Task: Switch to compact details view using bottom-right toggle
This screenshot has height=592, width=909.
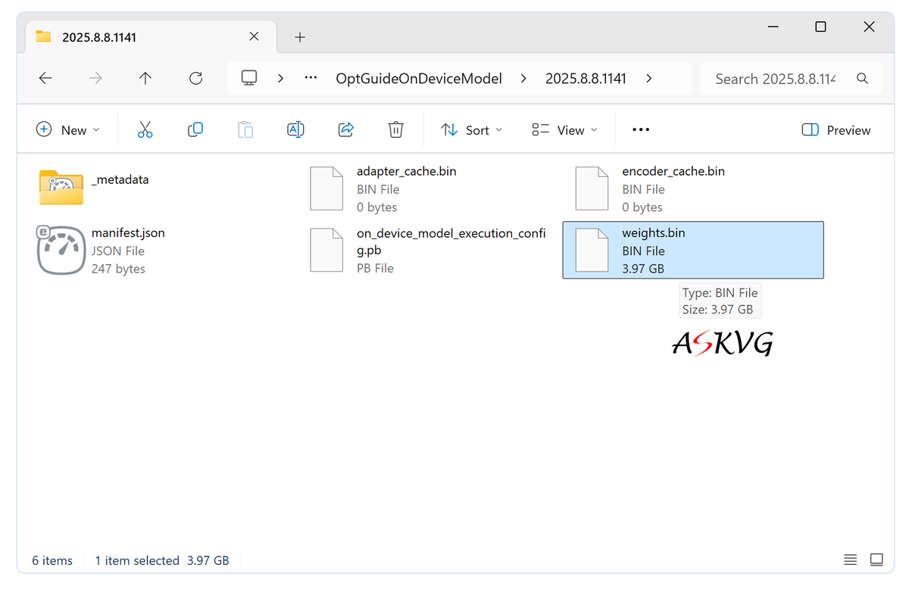Action: click(850, 559)
